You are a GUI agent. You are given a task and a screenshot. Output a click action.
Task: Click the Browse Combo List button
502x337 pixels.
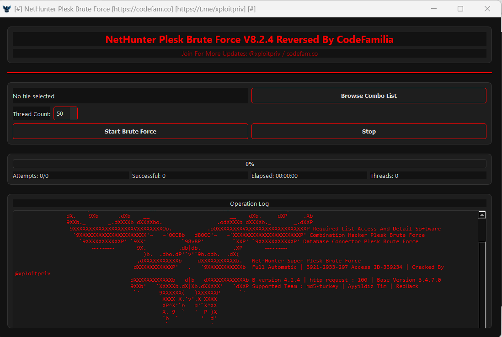[x=369, y=96]
